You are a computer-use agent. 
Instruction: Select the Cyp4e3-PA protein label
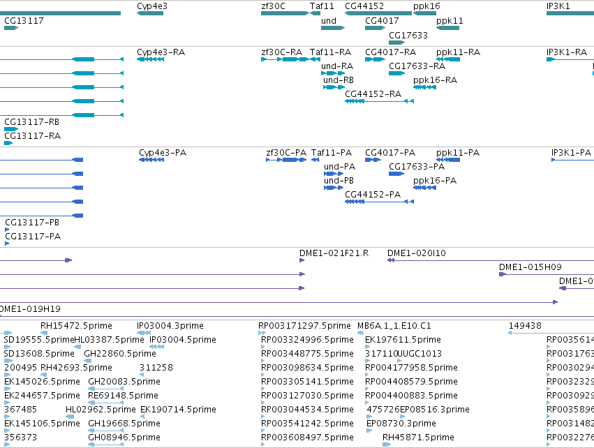point(163,152)
